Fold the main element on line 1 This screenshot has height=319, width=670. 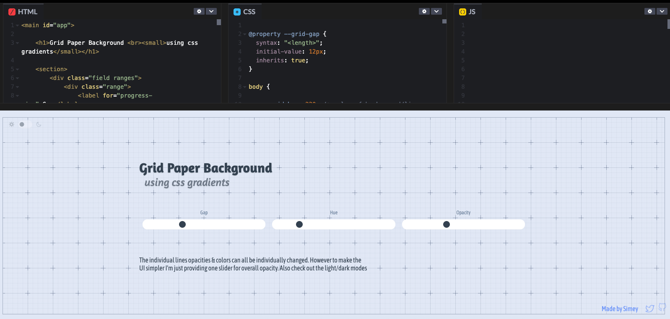[17, 26]
